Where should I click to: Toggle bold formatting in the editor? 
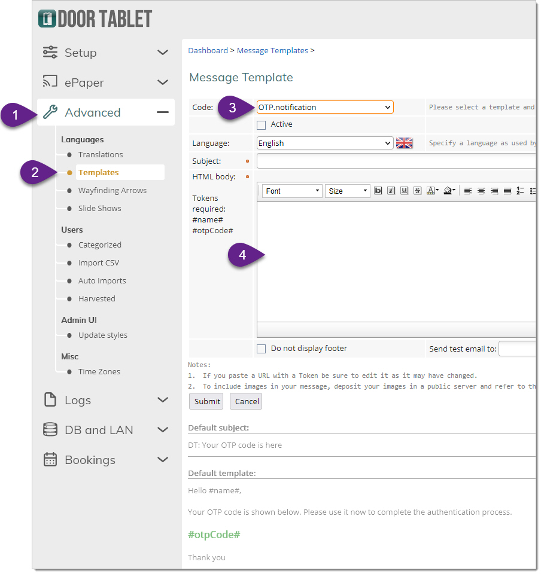[378, 191]
